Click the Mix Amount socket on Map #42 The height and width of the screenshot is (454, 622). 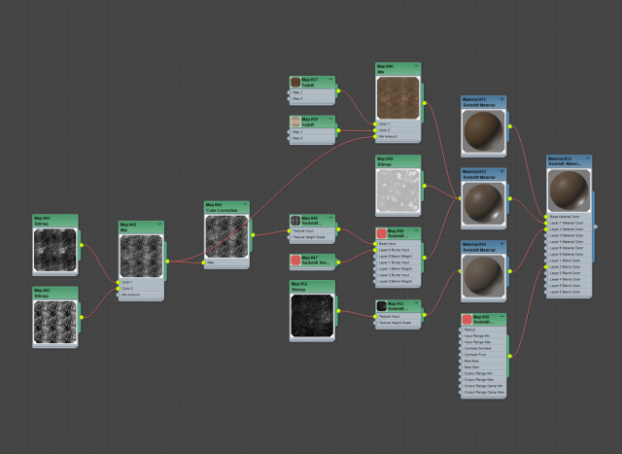[119, 295]
